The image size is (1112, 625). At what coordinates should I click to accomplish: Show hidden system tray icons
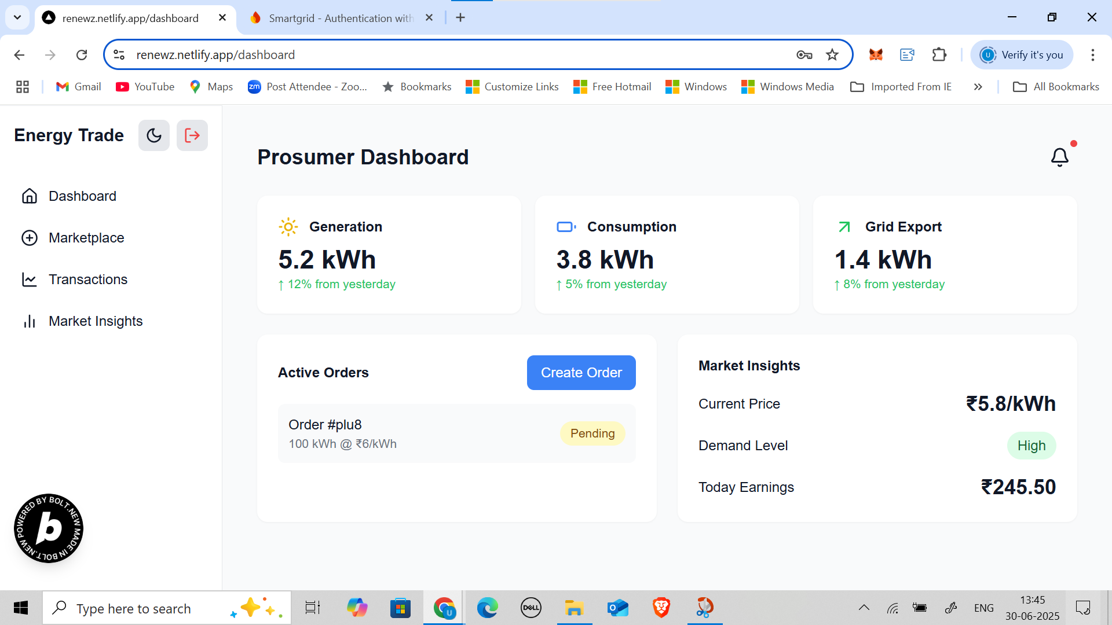tap(864, 608)
